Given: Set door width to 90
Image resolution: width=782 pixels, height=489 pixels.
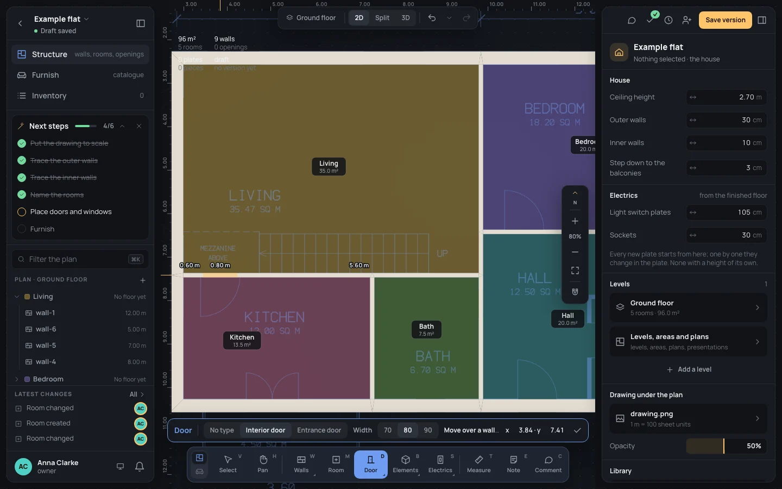Looking at the screenshot, I should pos(428,430).
